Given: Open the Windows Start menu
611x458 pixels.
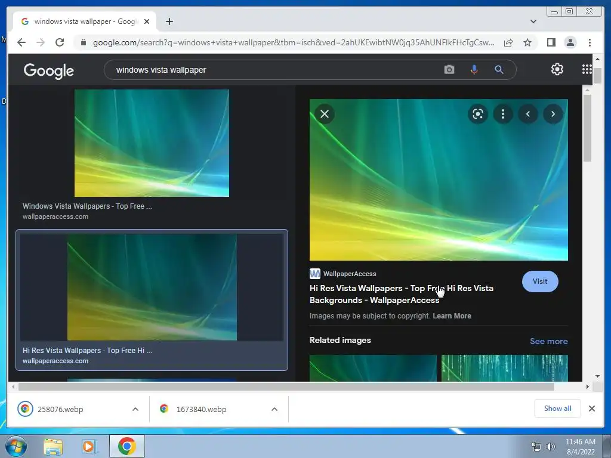Looking at the screenshot, I should (16, 446).
